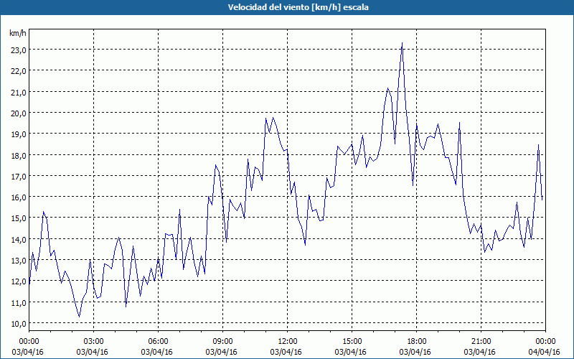Click the '21,0' y-axis value

[19, 93]
